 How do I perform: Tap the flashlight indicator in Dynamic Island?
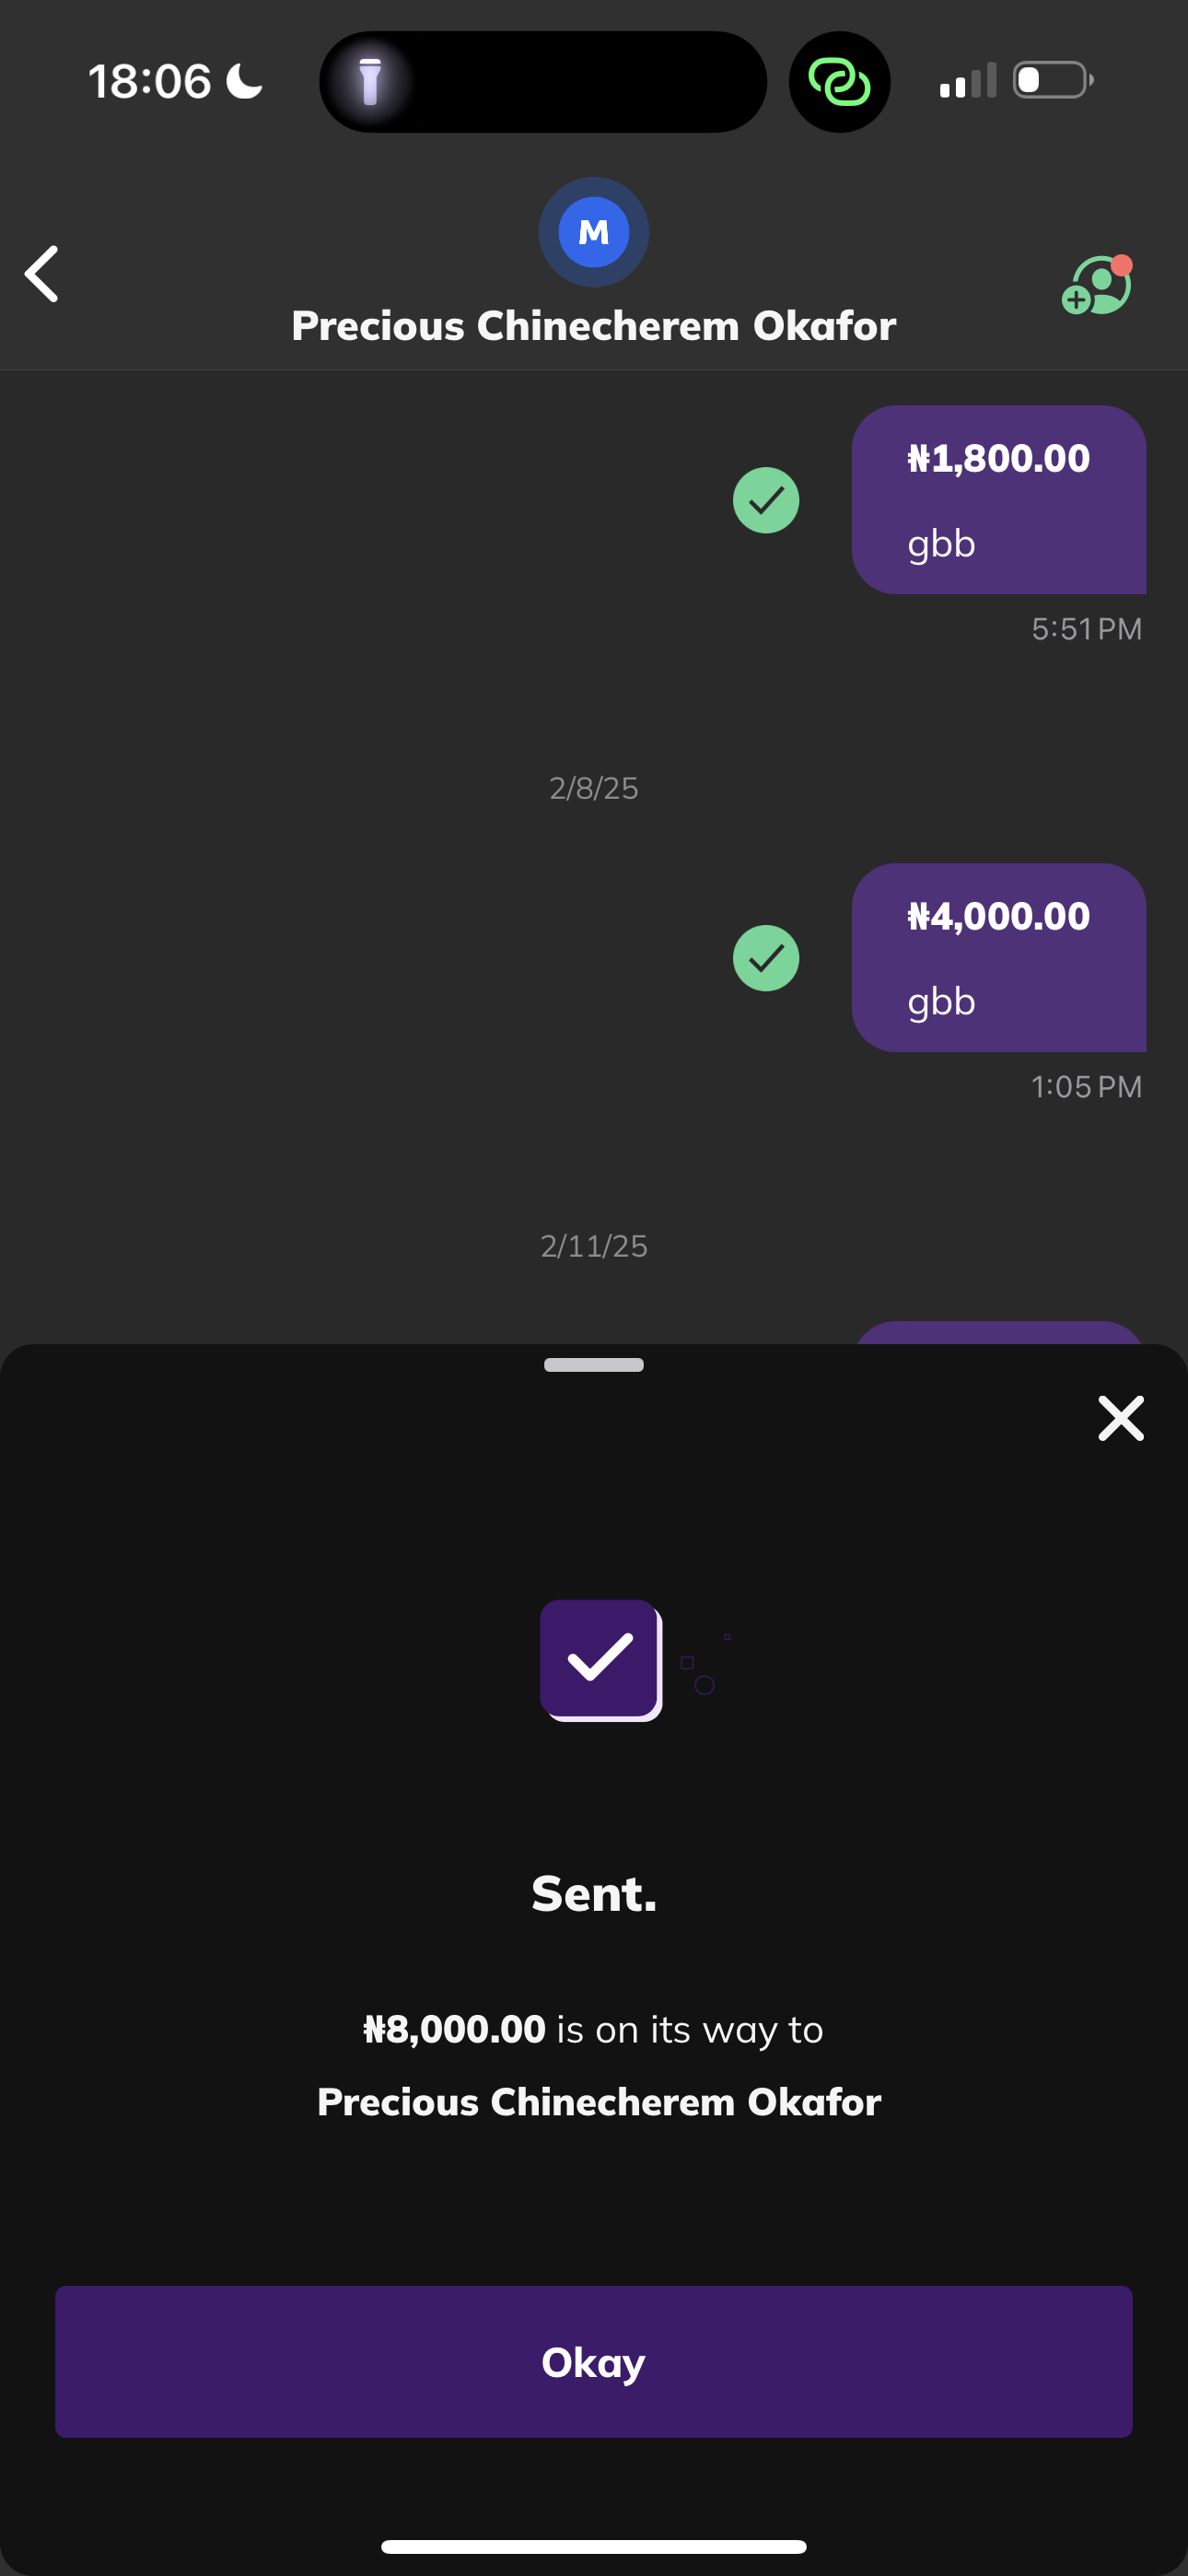click(x=370, y=82)
